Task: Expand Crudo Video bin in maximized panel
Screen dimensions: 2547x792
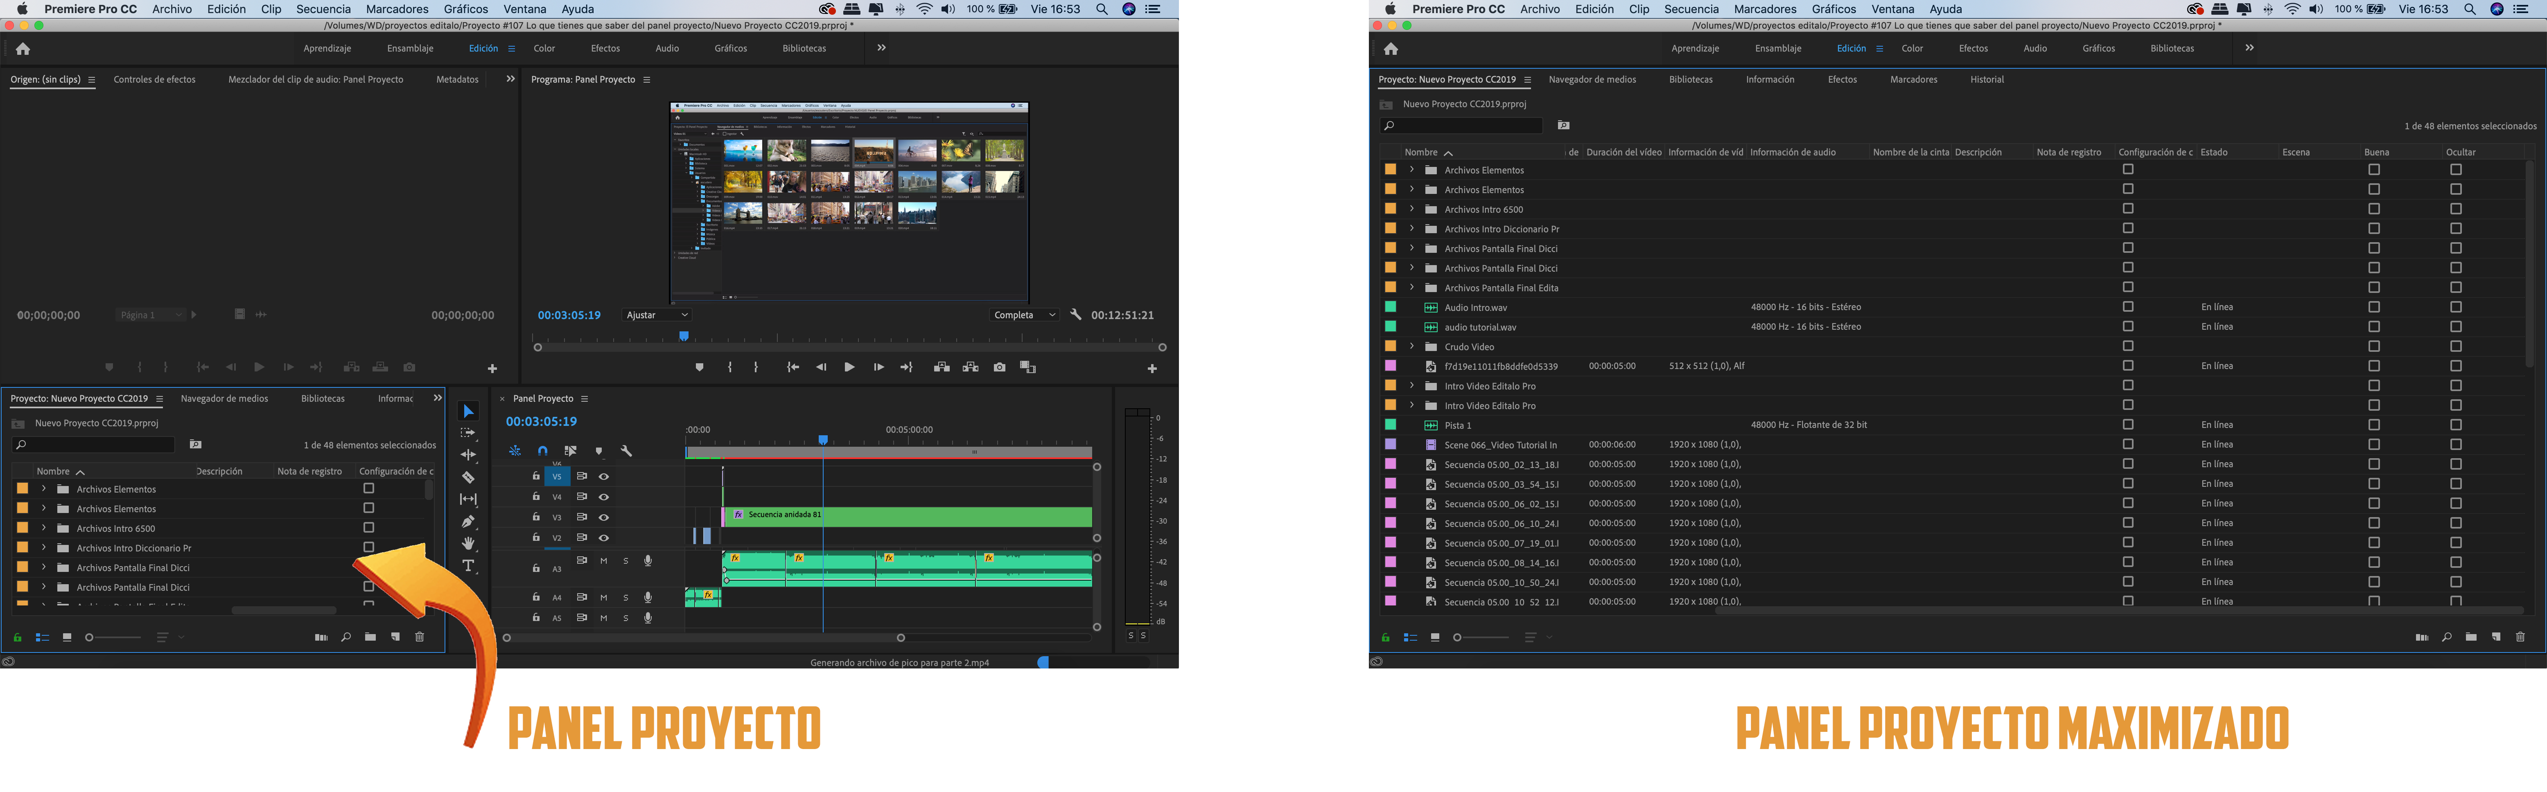Action: (x=1411, y=346)
